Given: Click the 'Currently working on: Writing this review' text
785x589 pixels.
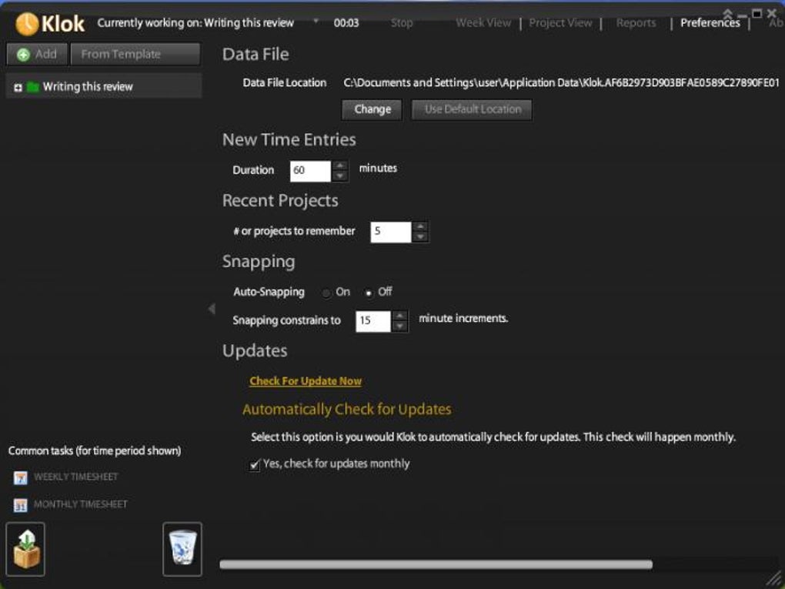Looking at the screenshot, I should click(x=195, y=23).
